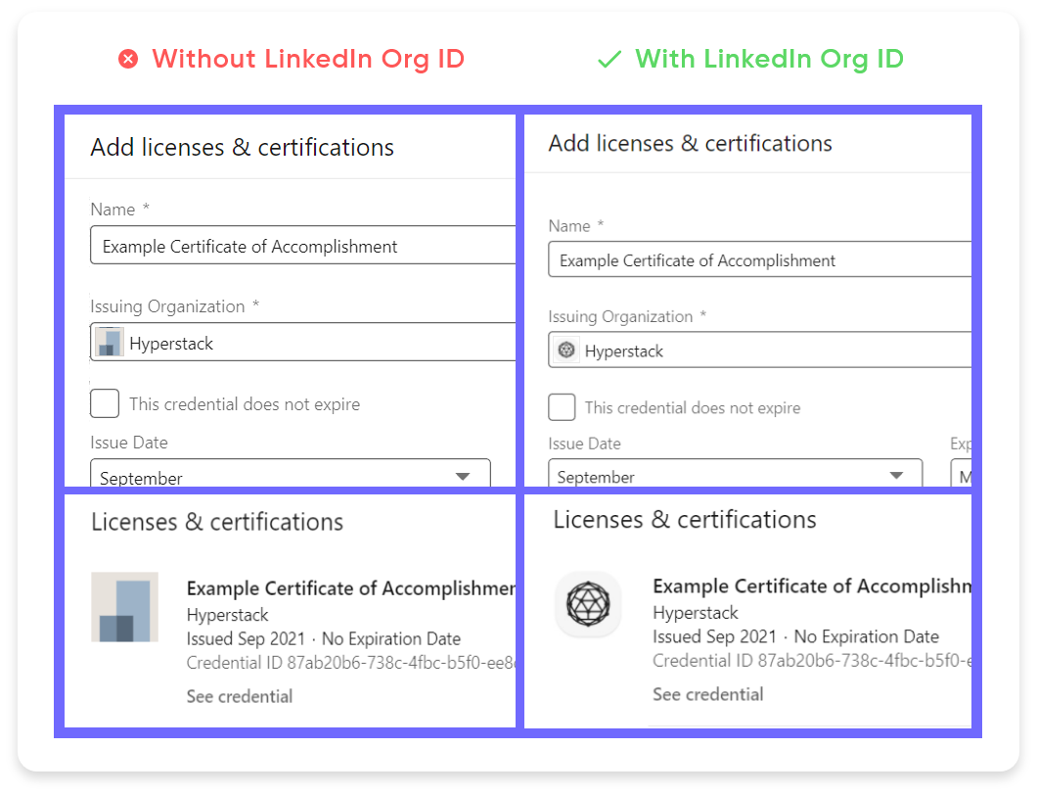Open the certificate title next to the placeholder logo
The height and width of the screenshot is (795, 1037).
click(350, 588)
